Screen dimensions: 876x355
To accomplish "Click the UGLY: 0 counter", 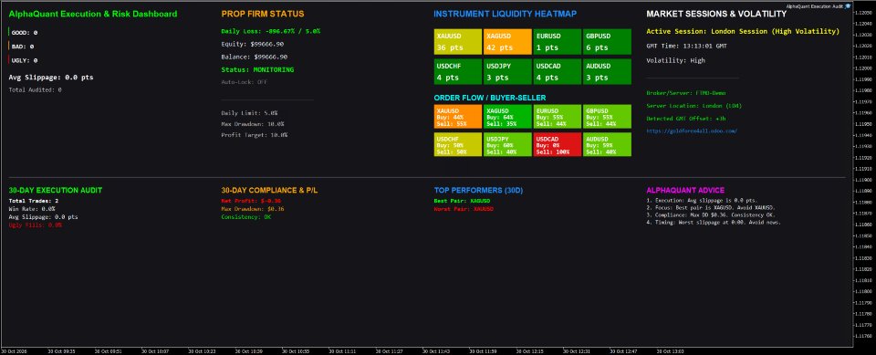I will 24,60.
